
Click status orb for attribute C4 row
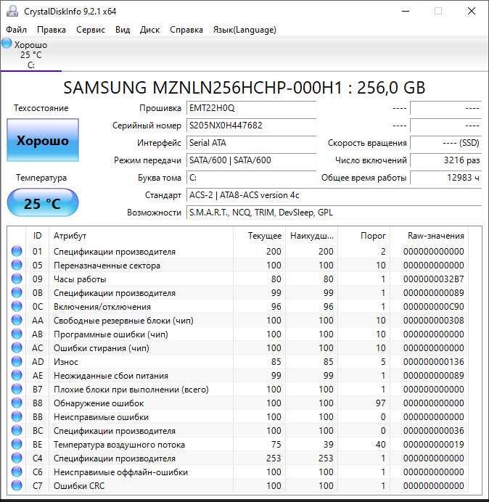[x=17, y=458]
